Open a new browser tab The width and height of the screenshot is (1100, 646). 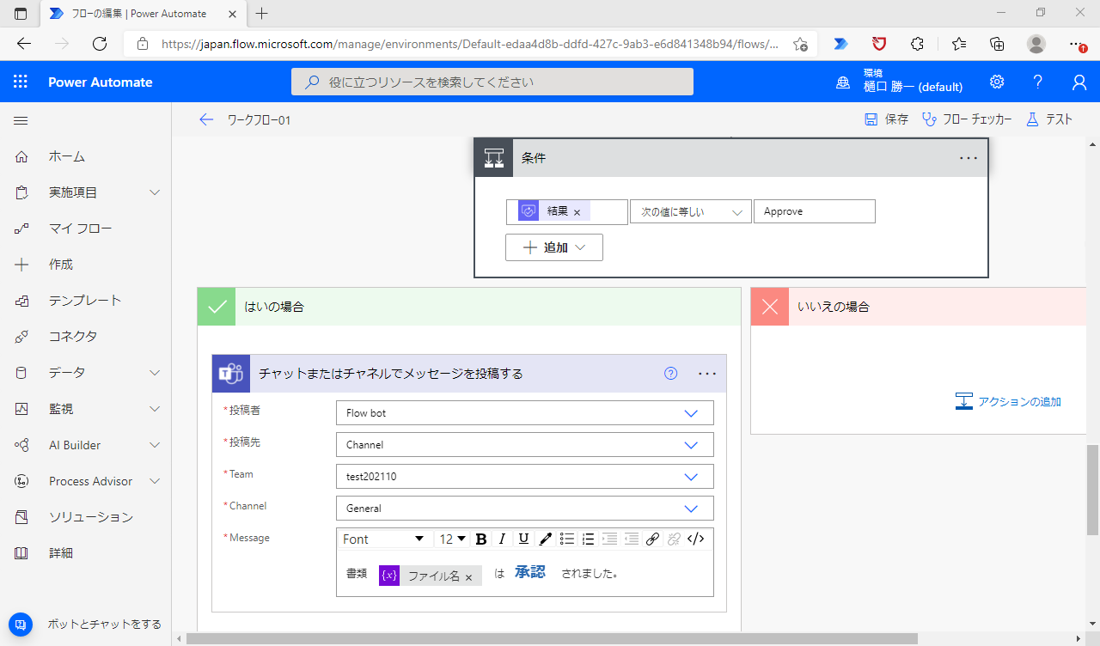pos(262,13)
